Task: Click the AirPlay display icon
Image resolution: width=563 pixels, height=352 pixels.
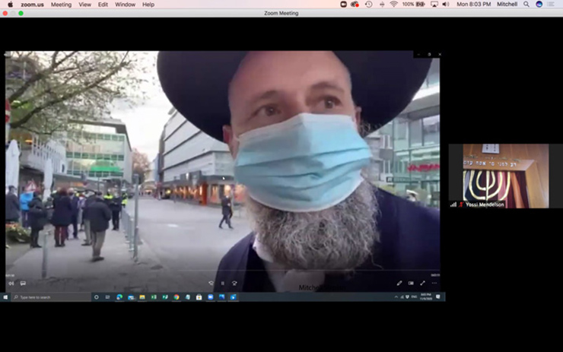Action: tap(434, 5)
